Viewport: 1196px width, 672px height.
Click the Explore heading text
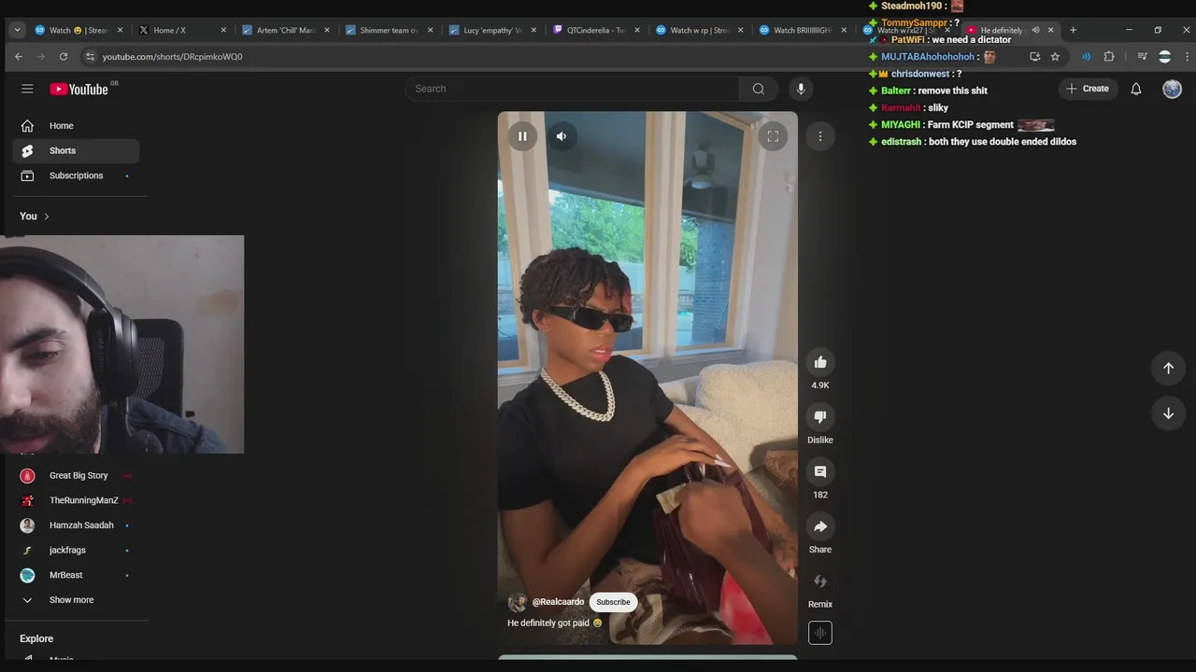pyautogui.click(x=36, y=638)
